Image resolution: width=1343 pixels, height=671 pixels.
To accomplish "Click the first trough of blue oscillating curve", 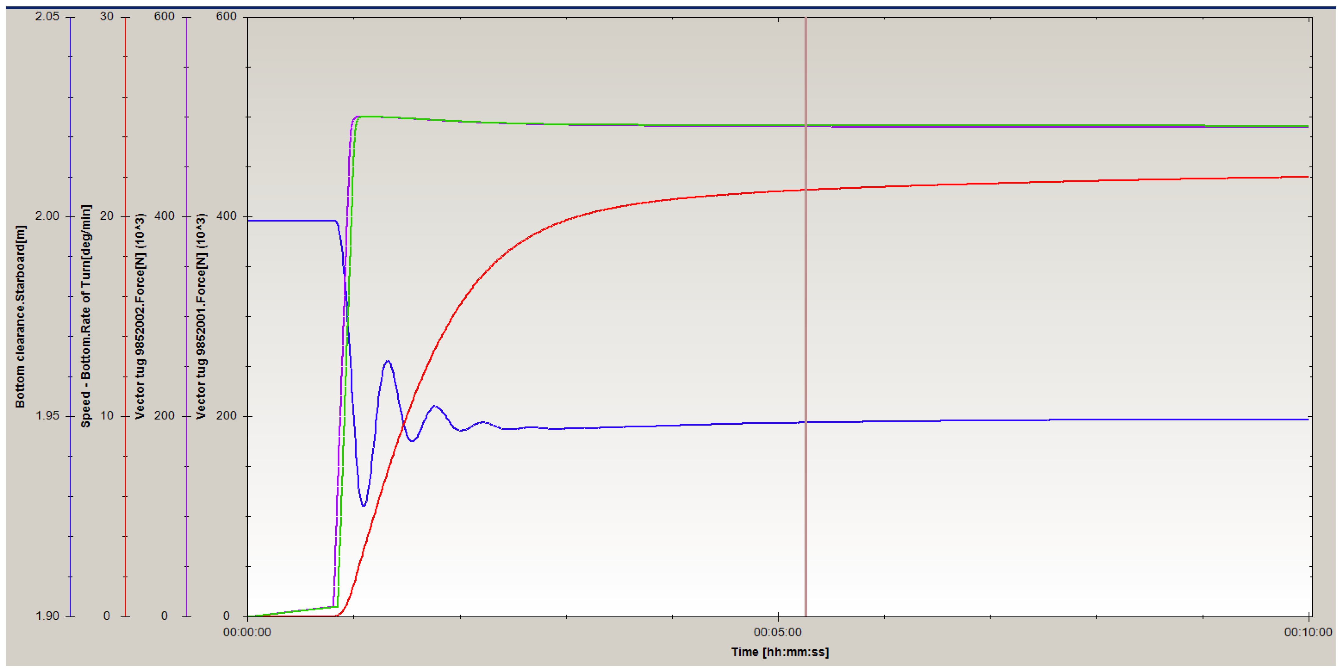I will pos(364,505).
